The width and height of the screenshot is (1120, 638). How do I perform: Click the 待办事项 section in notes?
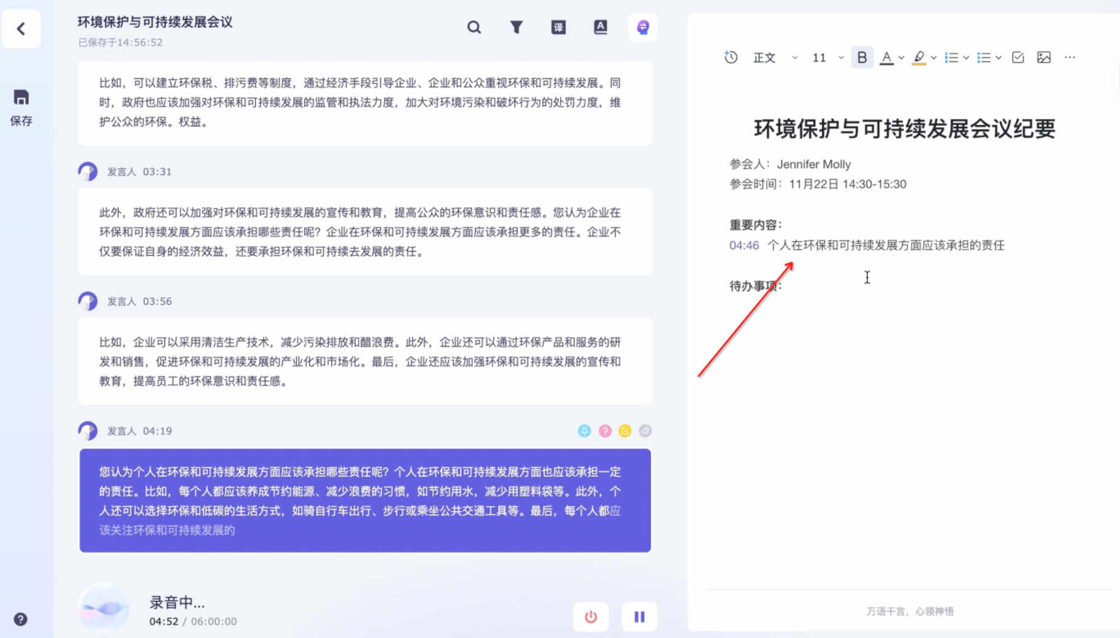(x=755, y=286)
